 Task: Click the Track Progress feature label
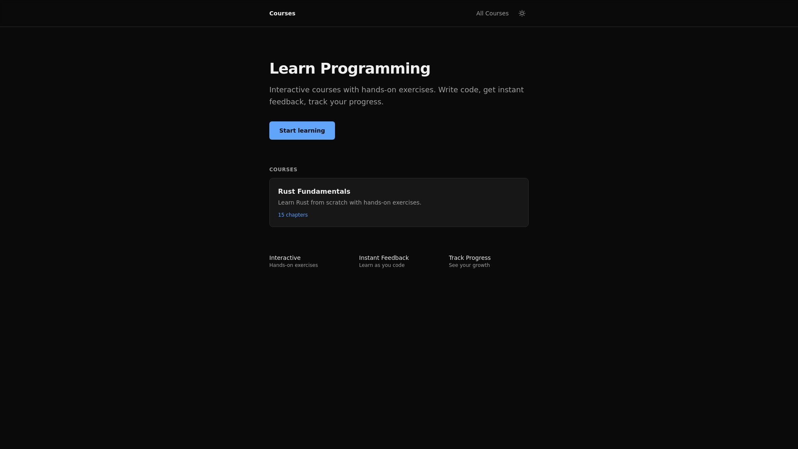(x=470, y=258)
